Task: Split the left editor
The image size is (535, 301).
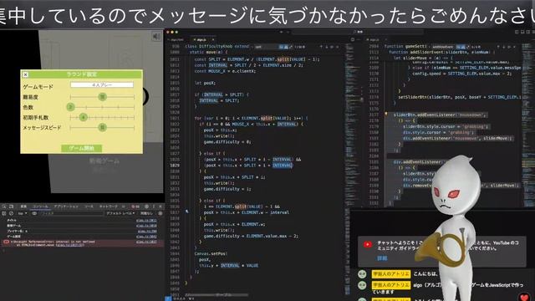Action: coord(353,39)
